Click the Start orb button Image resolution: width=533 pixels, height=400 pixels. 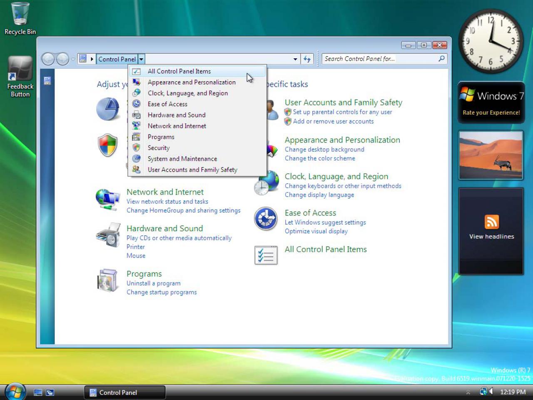point(15,391)
